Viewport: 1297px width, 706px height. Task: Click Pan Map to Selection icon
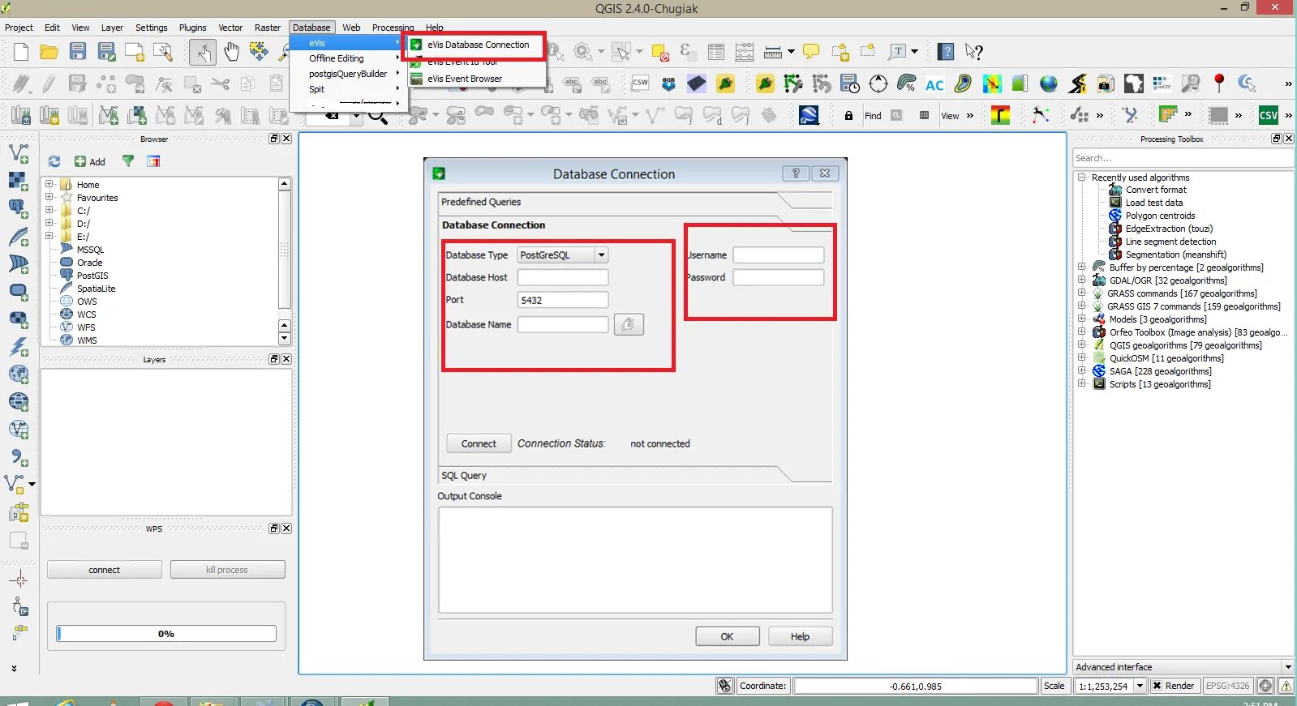259,52
